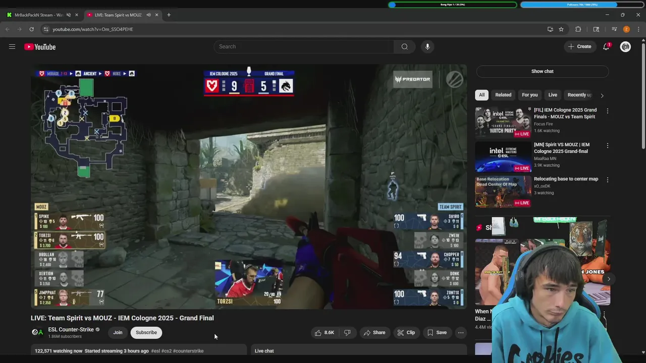Viewport: 646px width, 363px height.
Task: Open the browser extensions puzzle icon
Action: (578, 29)
